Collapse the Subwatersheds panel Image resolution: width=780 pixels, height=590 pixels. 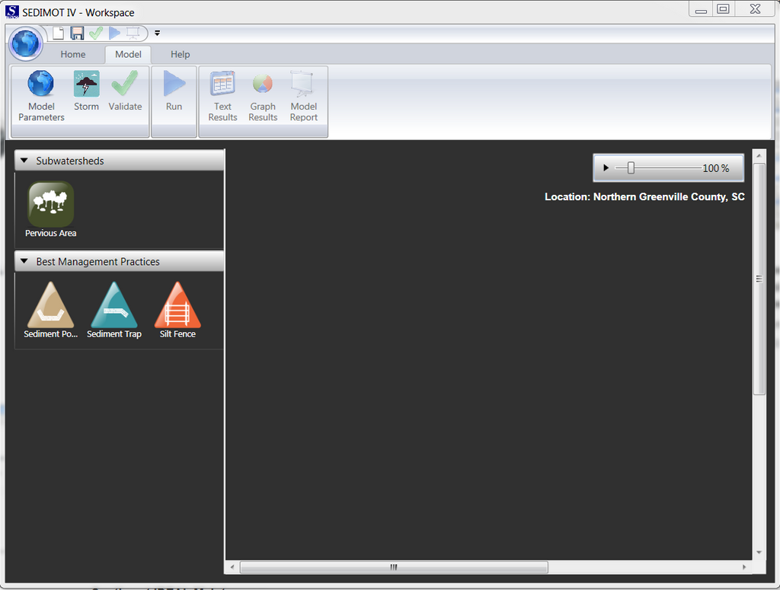pyautogui.click(x=24, y=161)
